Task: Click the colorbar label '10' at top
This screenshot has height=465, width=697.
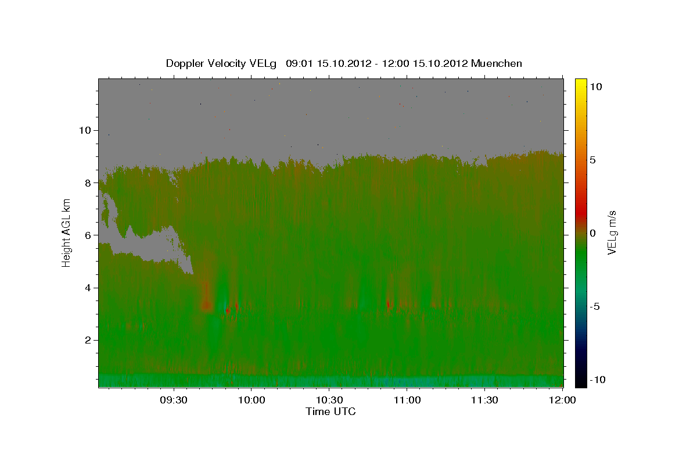Action: [597, 86]
